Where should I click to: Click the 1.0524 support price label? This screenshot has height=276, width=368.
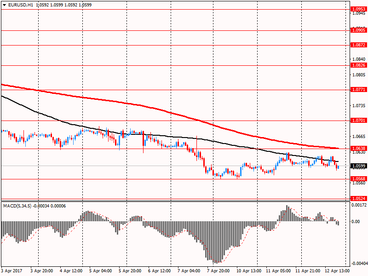coord(358,199)
